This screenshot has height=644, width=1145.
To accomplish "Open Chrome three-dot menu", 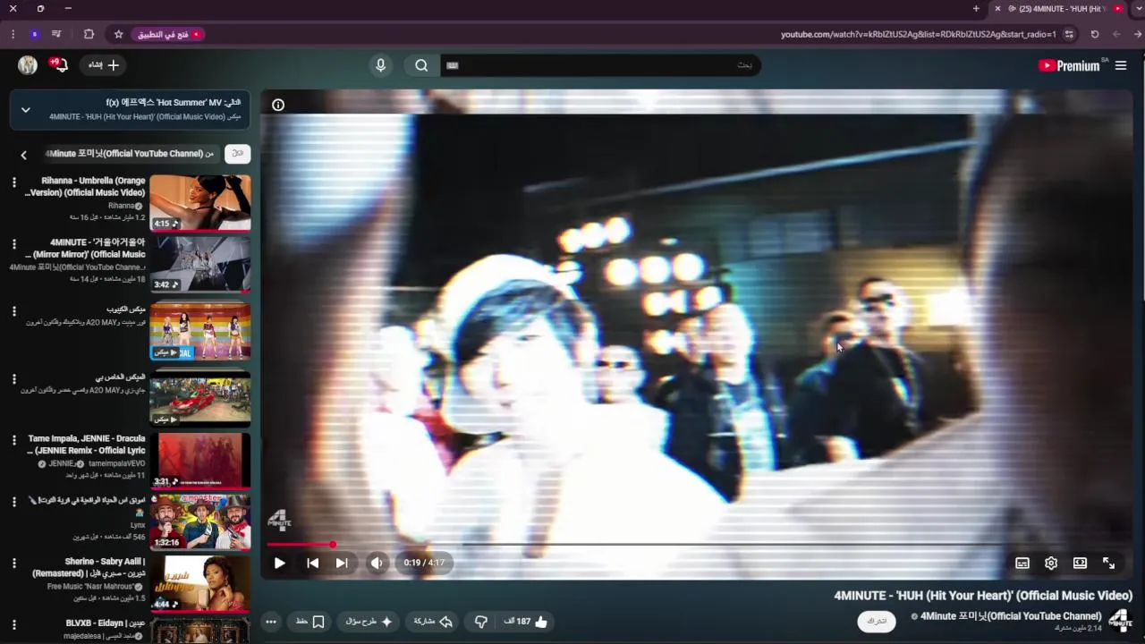I will tap(13, 34).
